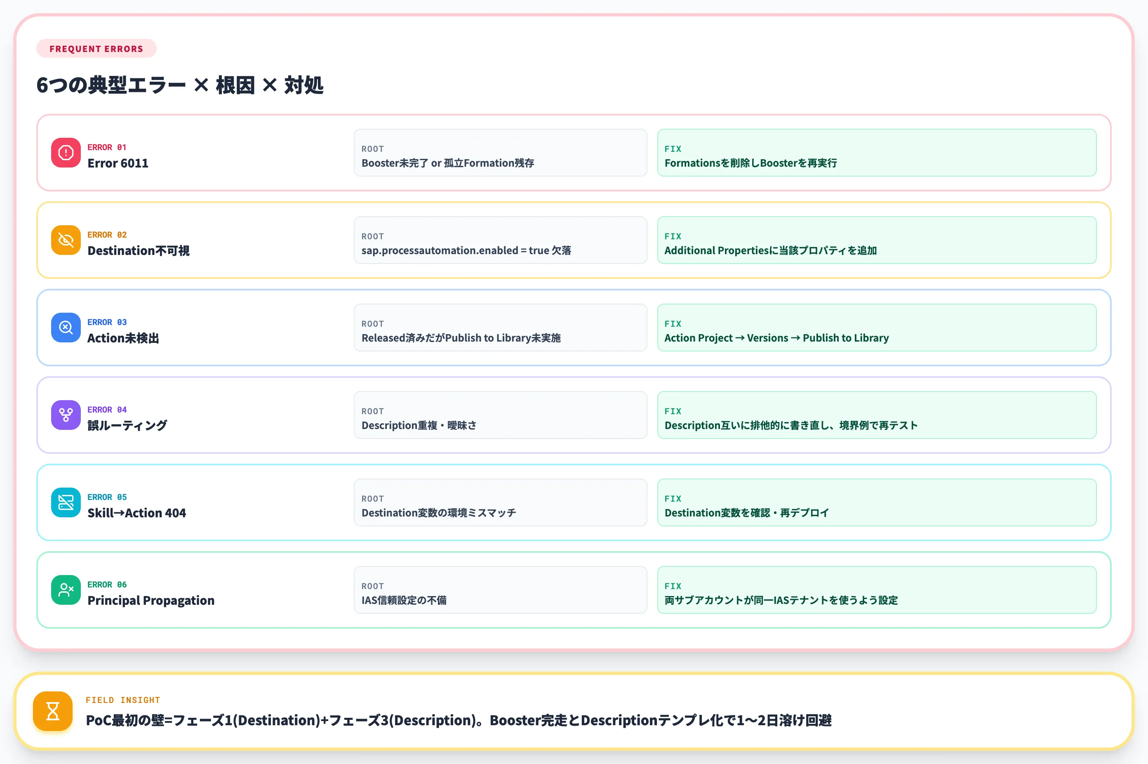
Task: Click the Destination不可視 title
Action: [x=138, y=250]
